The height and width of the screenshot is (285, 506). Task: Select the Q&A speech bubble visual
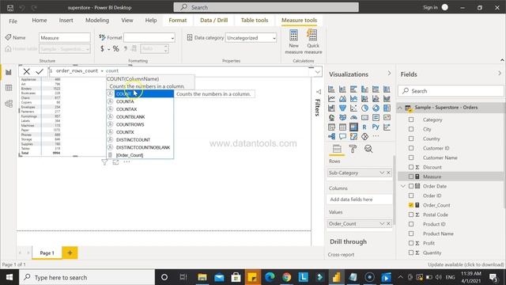(342, 136)
